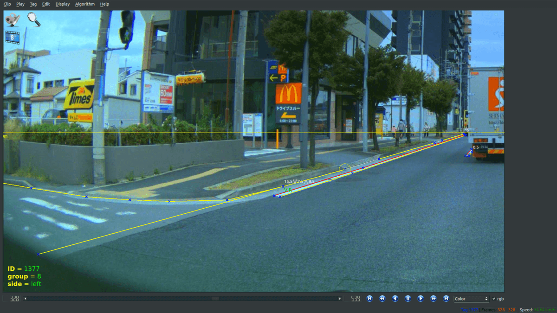The height and width of the screenshot is (313, 557).
Task: Toggle the rgb checkbox
Action: (x=493, y=299)
